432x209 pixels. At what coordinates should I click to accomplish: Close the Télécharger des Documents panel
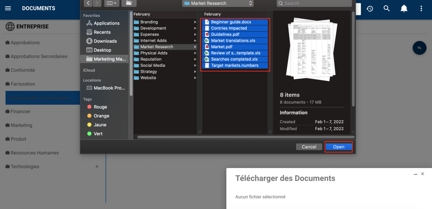pyautogui.click(x=422, y=174)
